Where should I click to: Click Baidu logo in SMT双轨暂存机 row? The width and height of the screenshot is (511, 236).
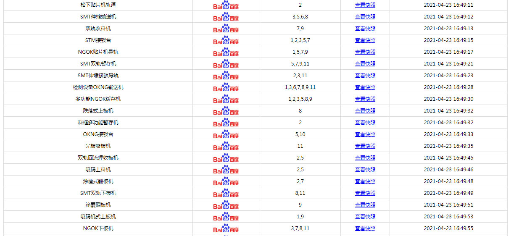click(226, 64)
